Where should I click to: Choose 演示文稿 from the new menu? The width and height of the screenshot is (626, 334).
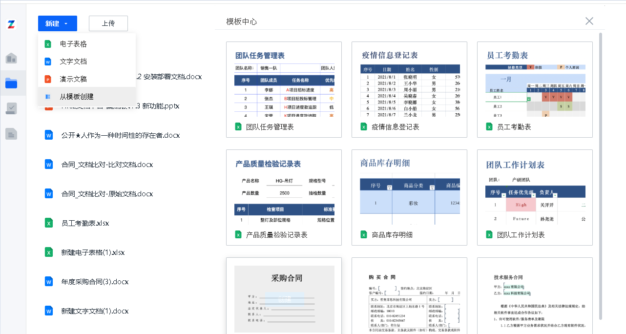(73, 79)
